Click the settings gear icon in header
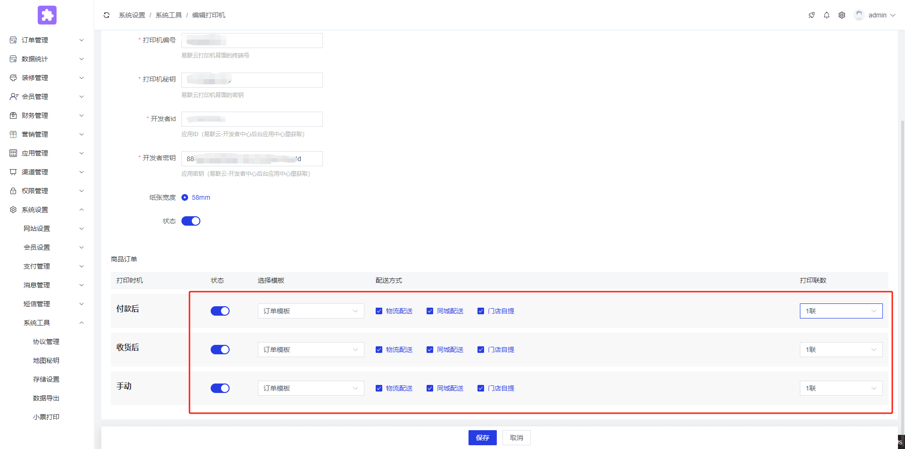The height and width of the screenshot is (449, 905). (x=841, y=15)
